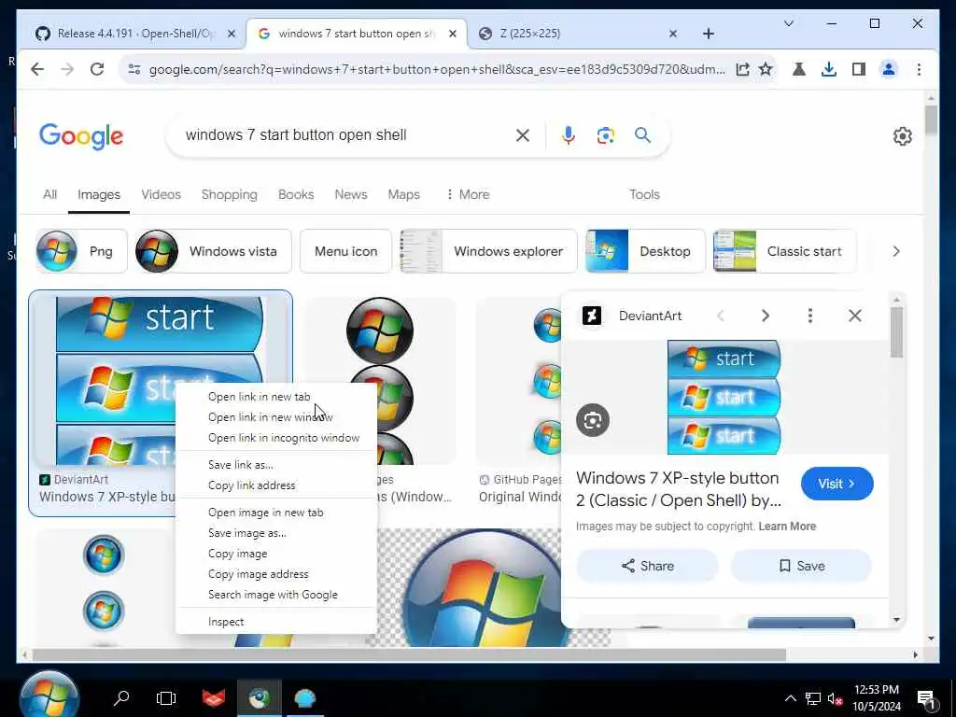Open a new browser tab
956x717 pixels.
709,34
